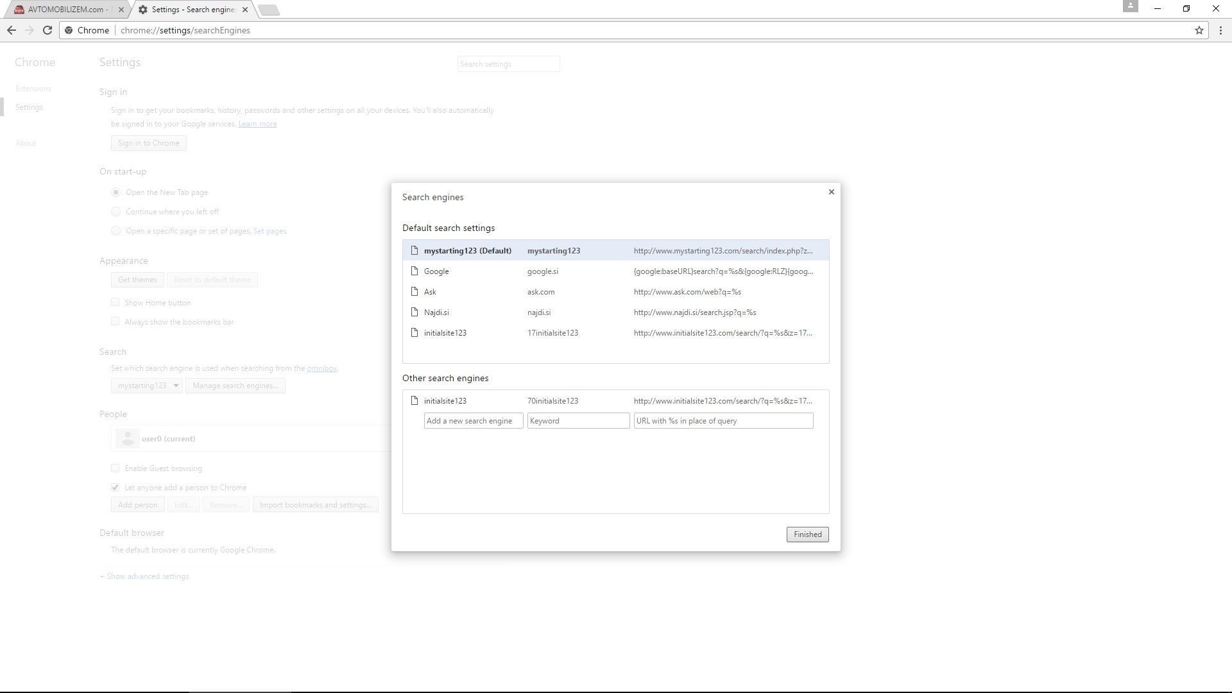Open a new tab
Screen dimensions: 1232x693
[269, 10]
